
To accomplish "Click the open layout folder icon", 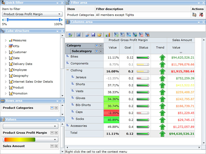I will tap(99, 35).
